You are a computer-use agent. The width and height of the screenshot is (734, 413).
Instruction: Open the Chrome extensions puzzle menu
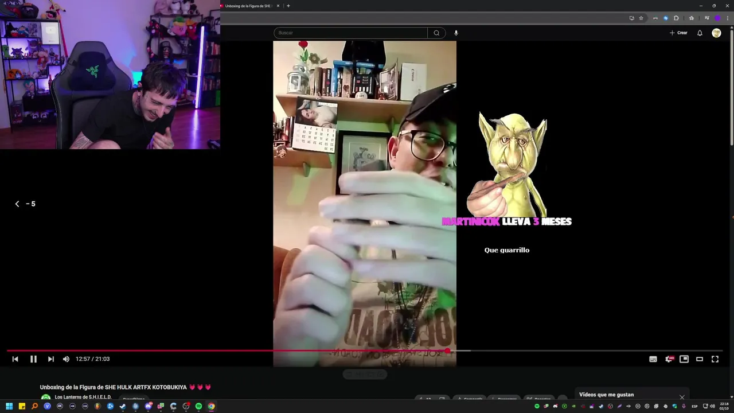tap(676, 18)
